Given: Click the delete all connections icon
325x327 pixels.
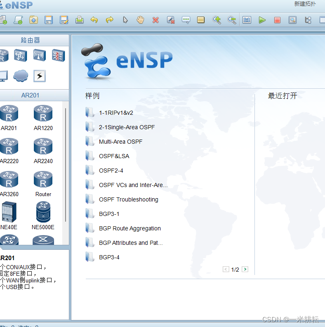Looking at the screenshot, I should click(x=171, y=20).
